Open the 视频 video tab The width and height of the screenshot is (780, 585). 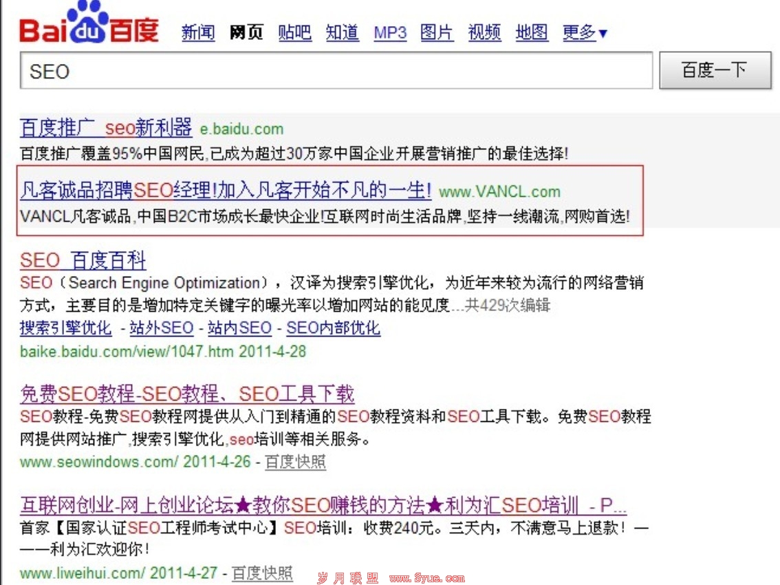point(484,33)
